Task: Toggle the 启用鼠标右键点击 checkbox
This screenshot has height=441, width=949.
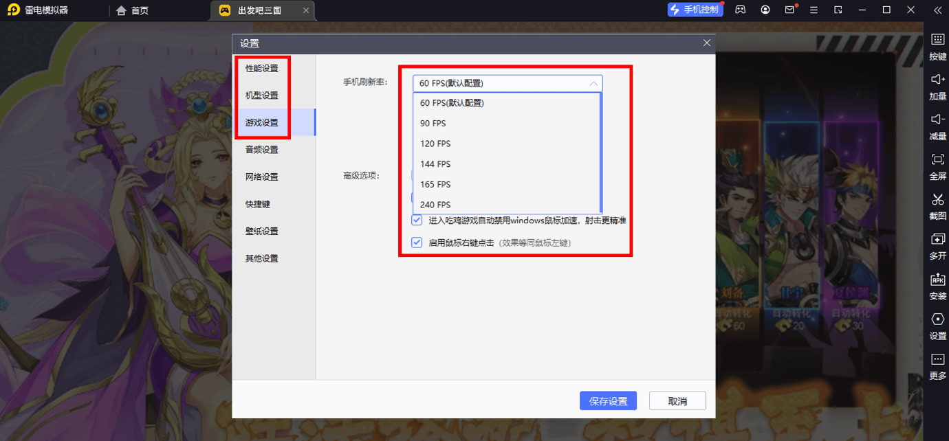Action: (x=417, y=242)
